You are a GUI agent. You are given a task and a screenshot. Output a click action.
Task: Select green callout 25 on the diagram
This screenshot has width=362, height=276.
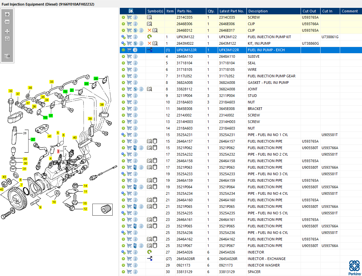pyautogui.click(x=96, y=79)
